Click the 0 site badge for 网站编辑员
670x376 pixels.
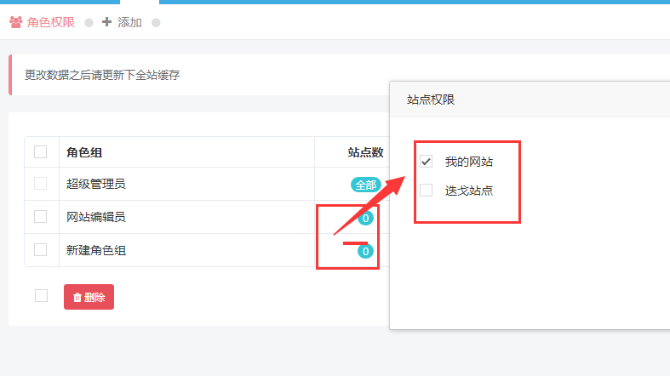[x=366, y=218]
